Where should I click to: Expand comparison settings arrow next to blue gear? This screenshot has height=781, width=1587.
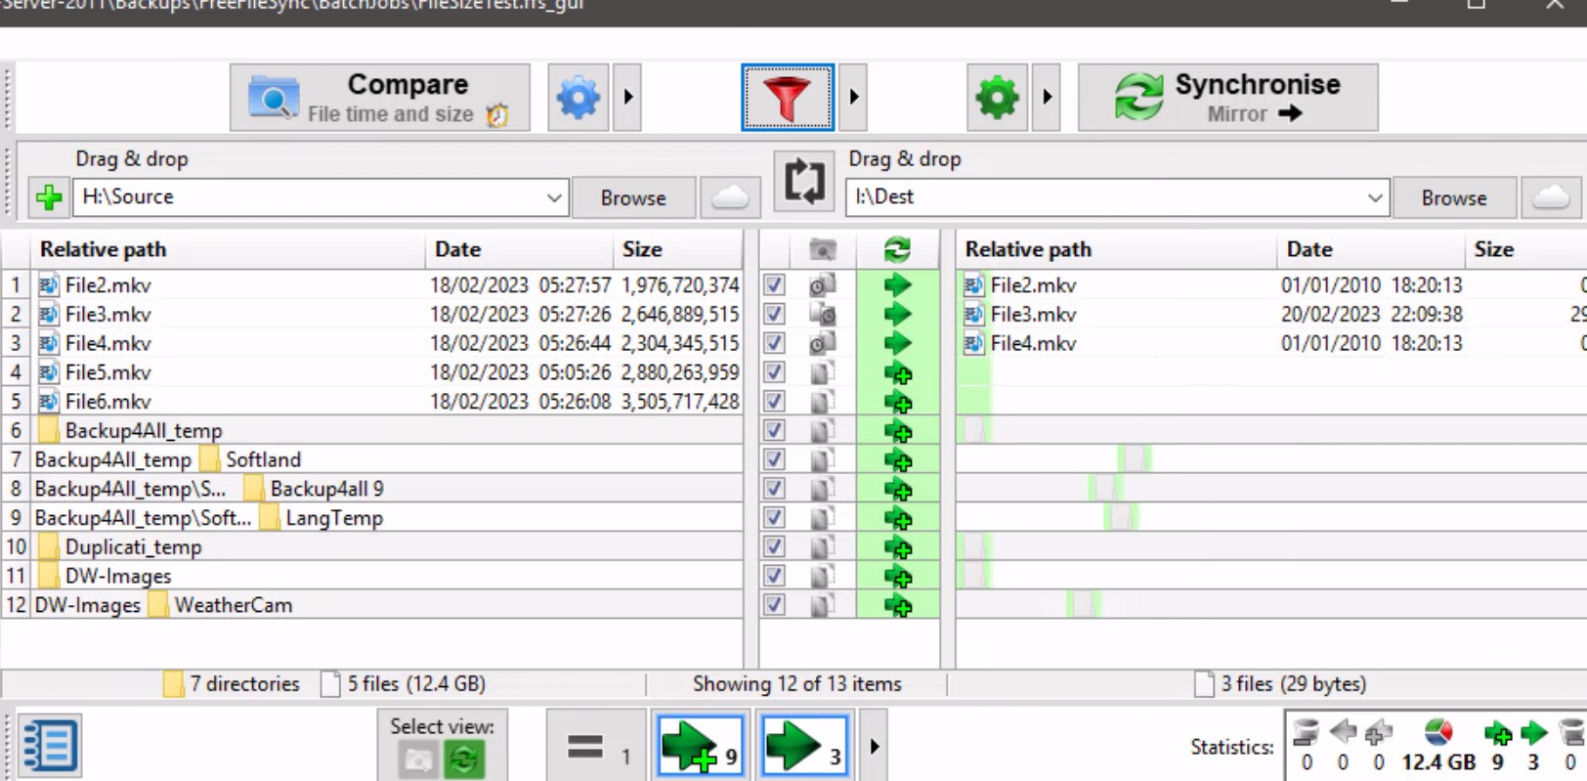click(x=627, y=98)
